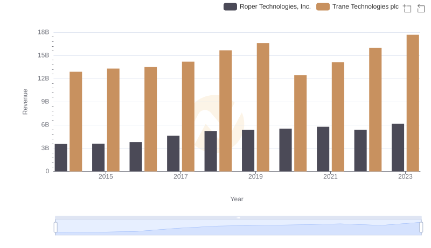Toggle Trane Technologies legend swatch
The width and height of the screenshot is (431, 248).
(x=323, y=6)
